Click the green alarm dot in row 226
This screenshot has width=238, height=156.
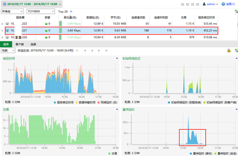point(46,37)
